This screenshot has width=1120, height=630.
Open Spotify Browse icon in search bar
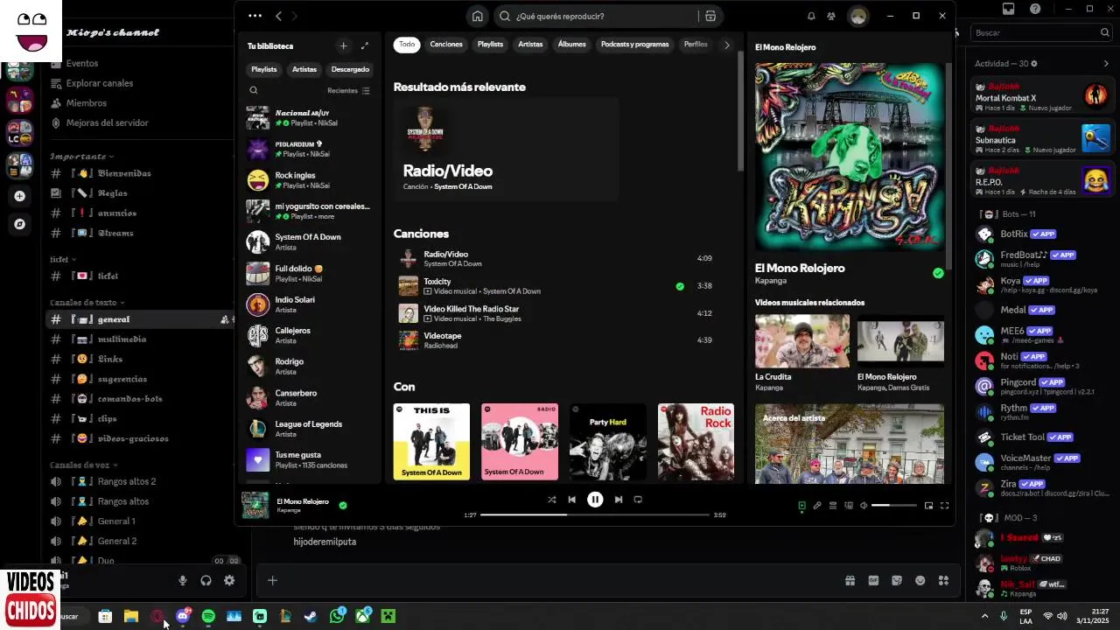(x=710, y=16)
